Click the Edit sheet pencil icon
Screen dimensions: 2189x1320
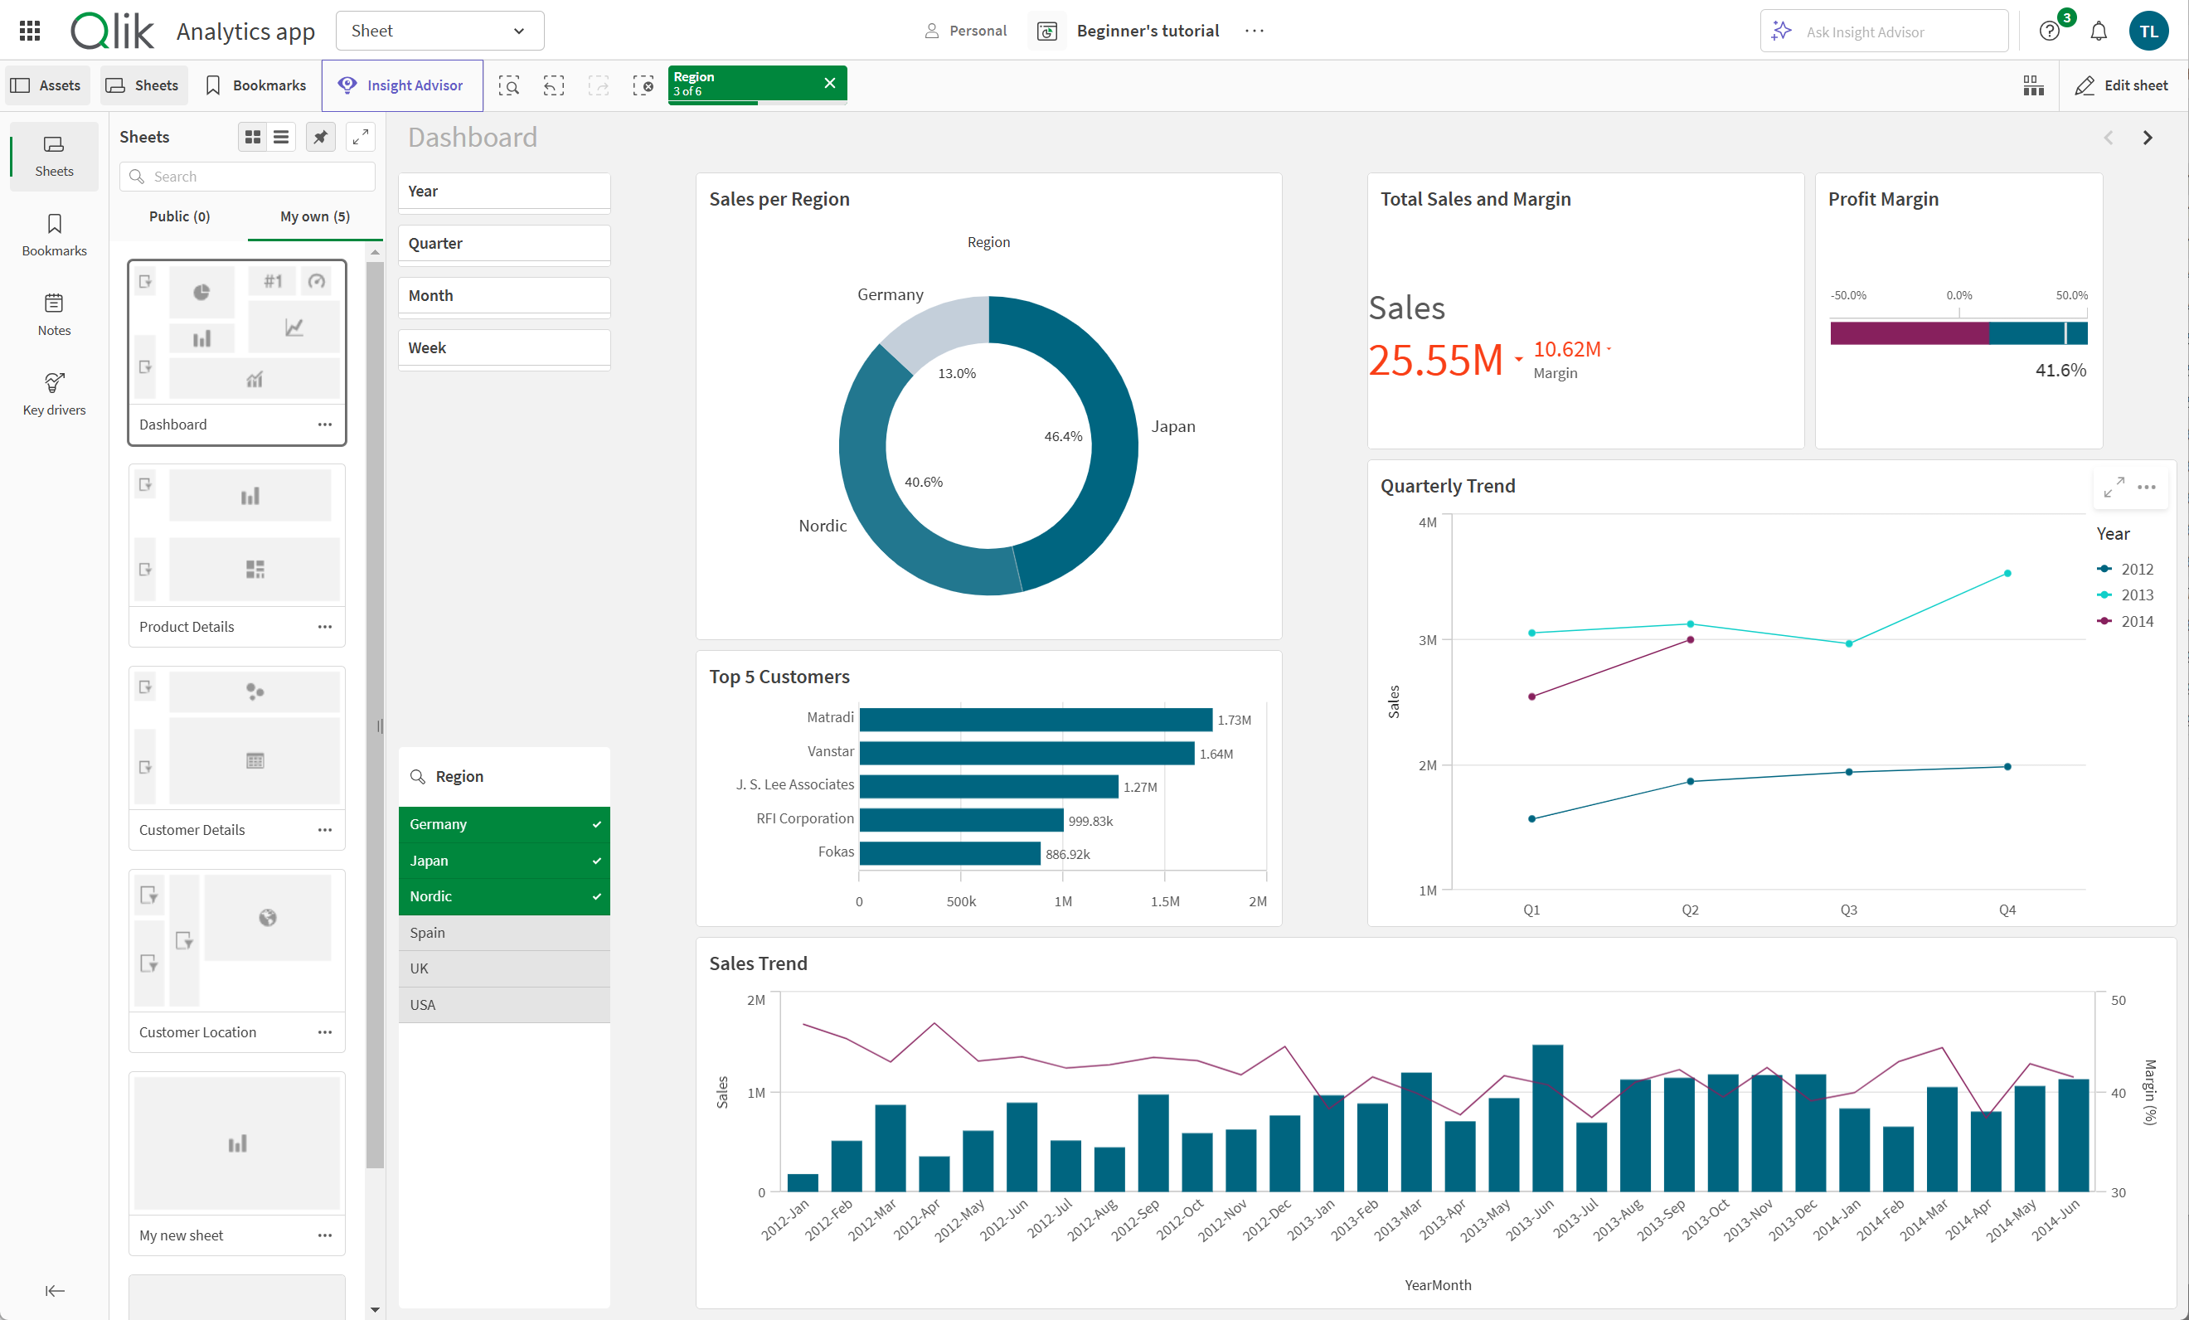point(2087,85)
